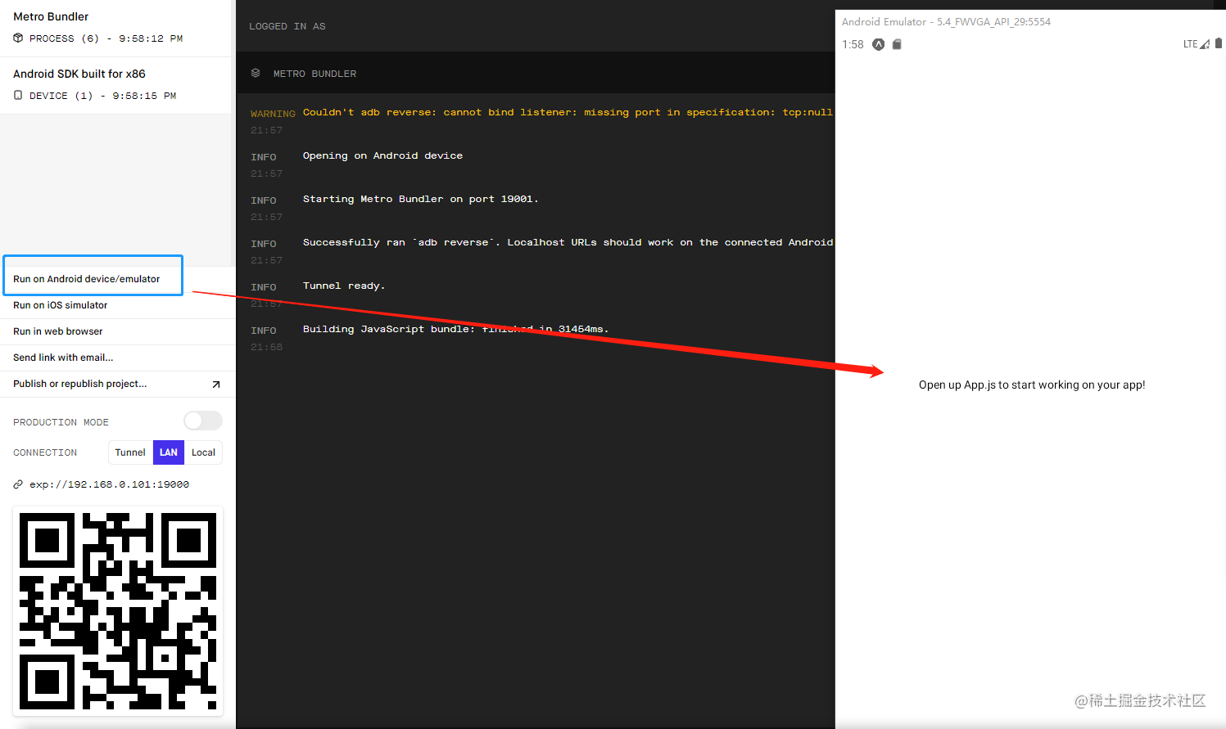The image size is (1226, 729).
Task: Click the Expo QR code image
Action: [x=118, y=611]
